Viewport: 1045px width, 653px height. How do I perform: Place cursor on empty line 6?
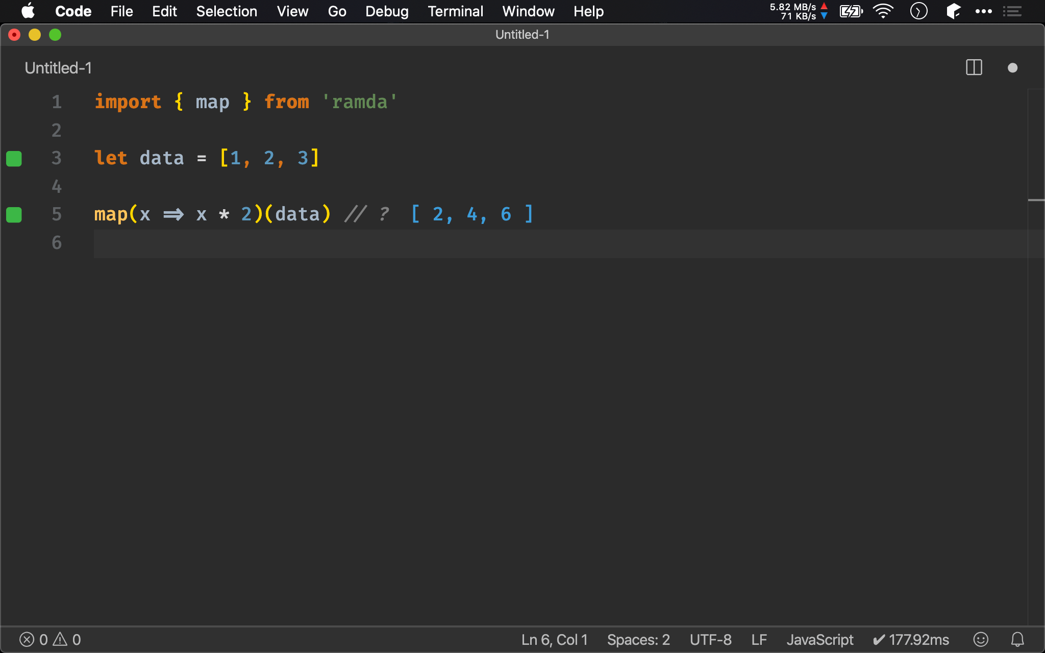pos(560,243)
